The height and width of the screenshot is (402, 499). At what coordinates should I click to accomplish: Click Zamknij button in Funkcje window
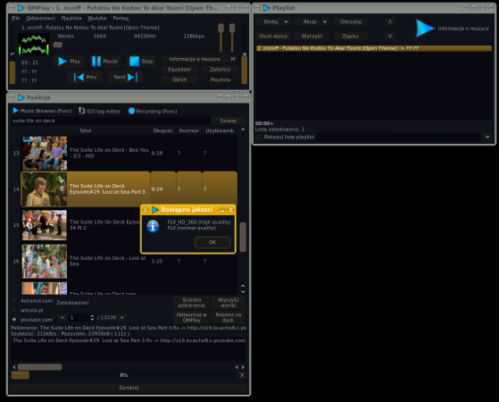[129, 388]
